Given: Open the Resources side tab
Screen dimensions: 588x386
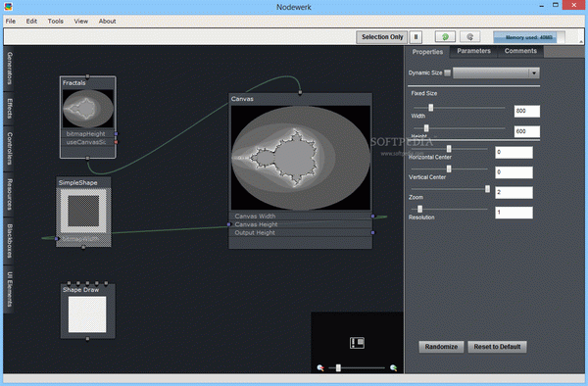Looking at the screenshot, I should click(x=9, y=194).
